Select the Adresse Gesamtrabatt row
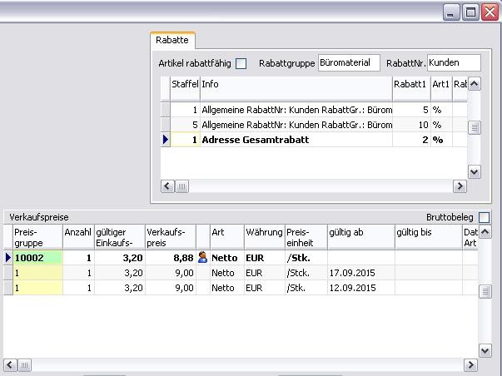The height and width of the screenshot is (376, 502). click(x=296, y=140)
